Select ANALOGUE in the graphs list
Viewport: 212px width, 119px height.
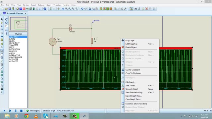18,37
